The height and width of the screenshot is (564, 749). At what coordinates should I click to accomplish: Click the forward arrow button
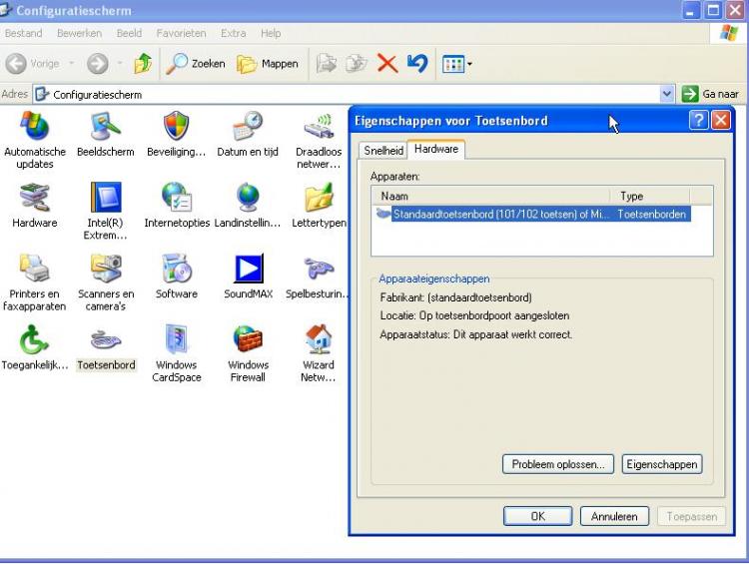tap(98, 64)
